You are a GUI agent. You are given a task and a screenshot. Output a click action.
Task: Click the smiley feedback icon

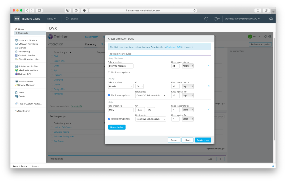271,19
